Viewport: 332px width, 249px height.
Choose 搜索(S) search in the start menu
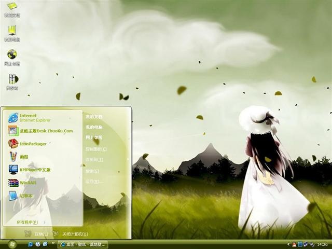coord(92,171)
